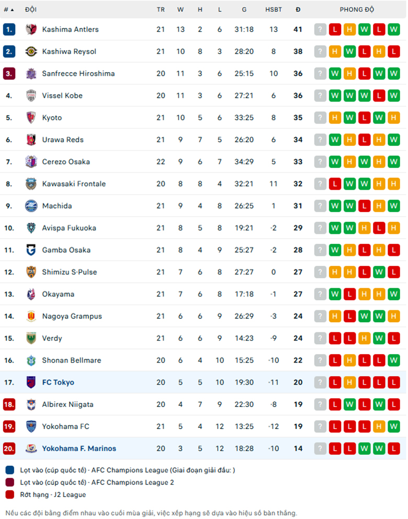The width and height of the screenshot is (408, 519).
Task: Open the Vissel Kobe team logo
Action: click(31, 96)
